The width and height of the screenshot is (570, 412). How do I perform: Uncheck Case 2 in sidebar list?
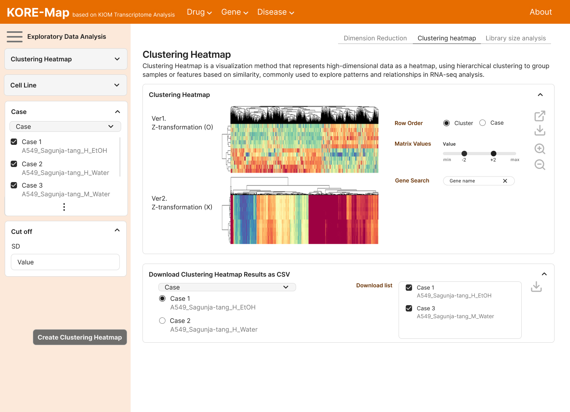14,164
